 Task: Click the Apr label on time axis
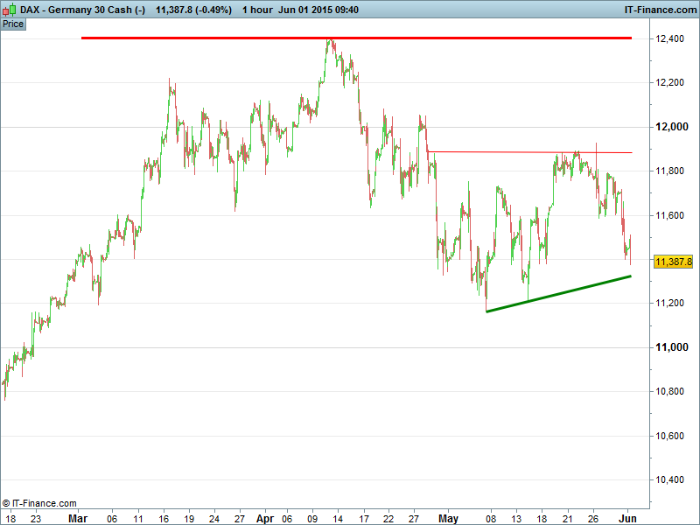(x=265, y=518)
